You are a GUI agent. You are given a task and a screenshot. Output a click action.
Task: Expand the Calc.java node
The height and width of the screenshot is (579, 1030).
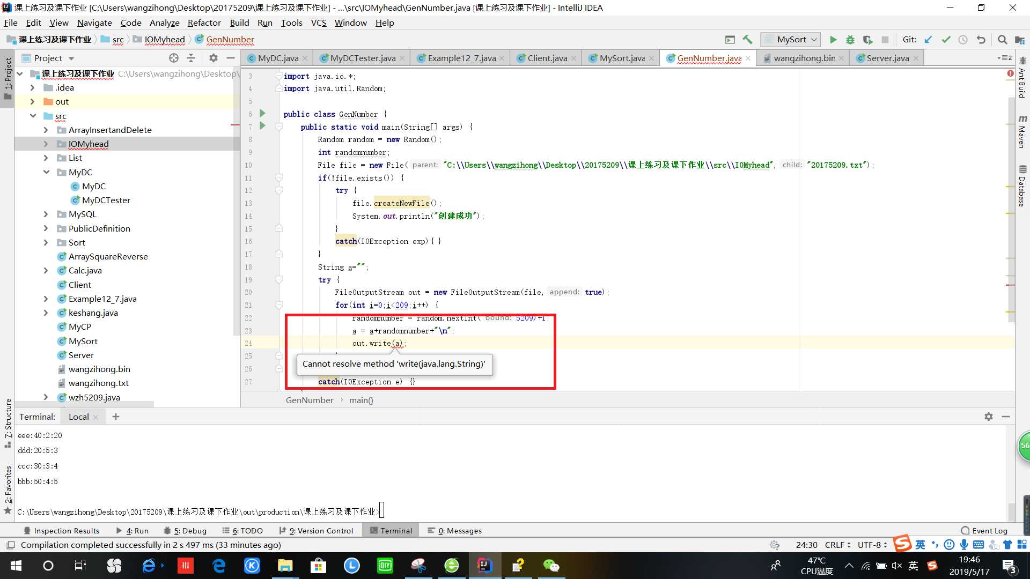tap(46, 270)
